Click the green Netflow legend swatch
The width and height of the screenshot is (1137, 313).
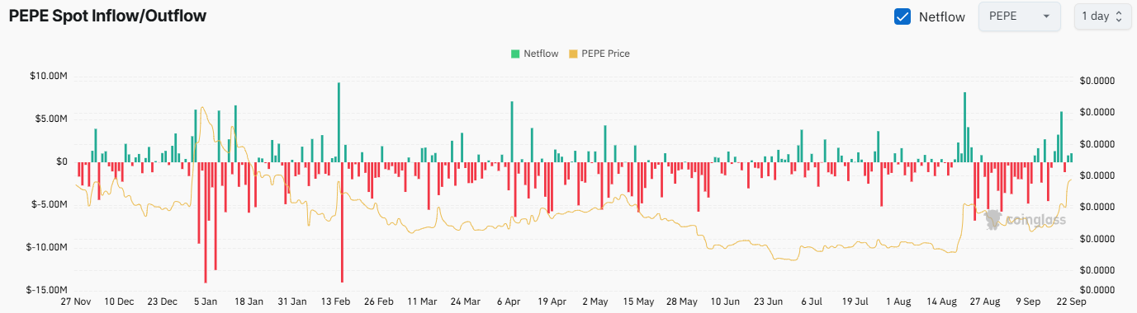[515, 54]
